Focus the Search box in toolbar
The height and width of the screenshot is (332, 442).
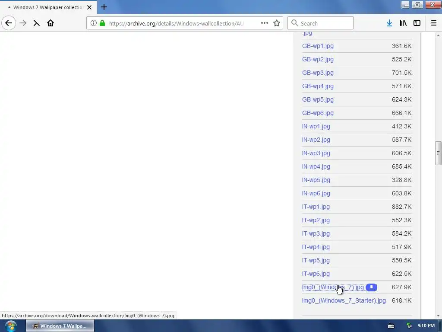[x=320, y=23]
